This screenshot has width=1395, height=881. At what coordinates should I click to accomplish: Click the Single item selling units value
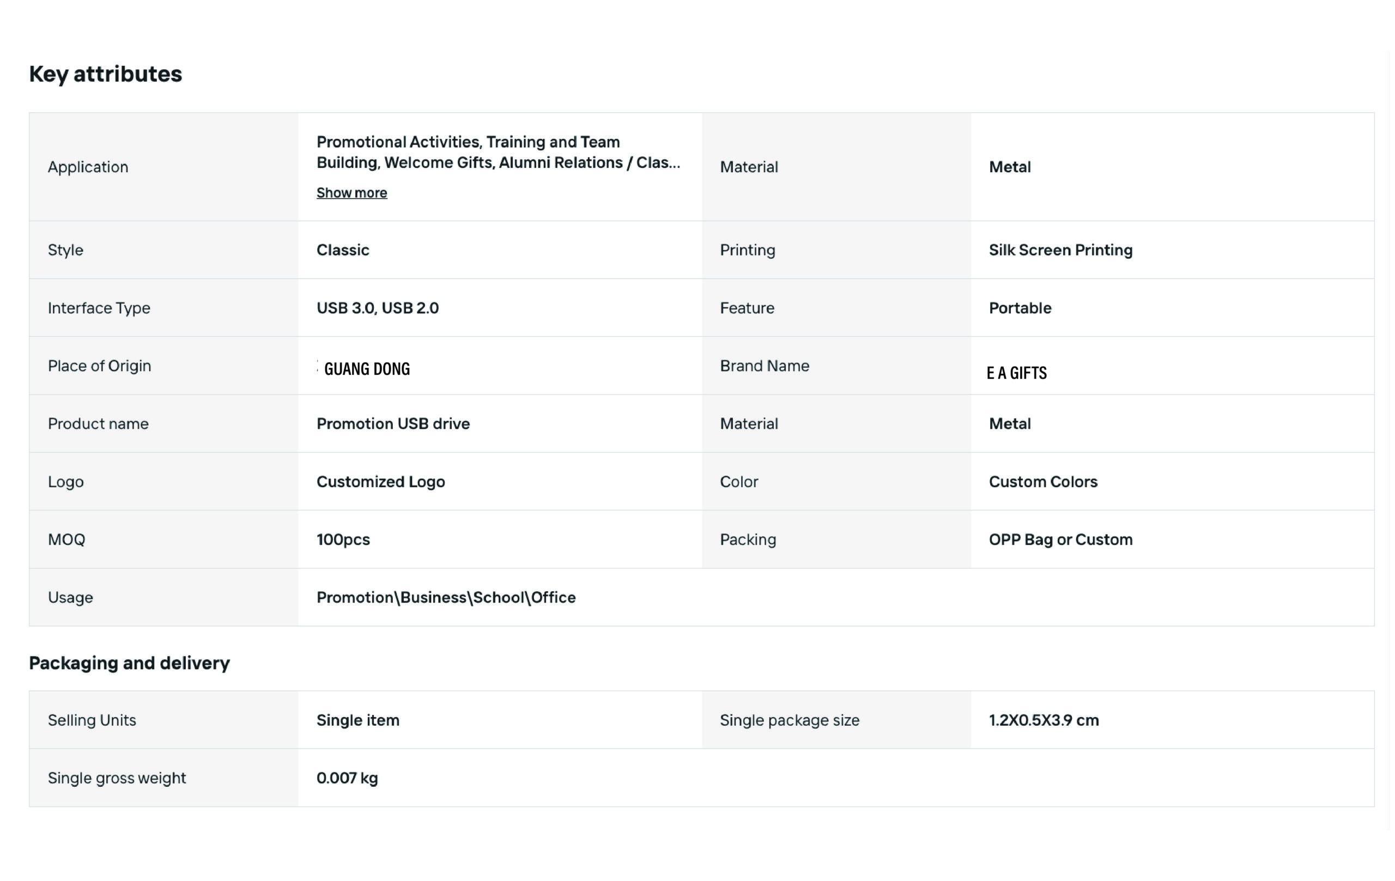(x=357, y=721)
